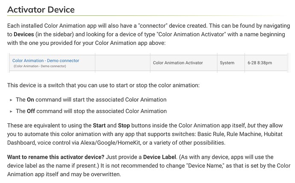The width and height of the screenshot is (295, 183).
Task: Click the gray parenthesized device name under the link
Action: [40, 66]
